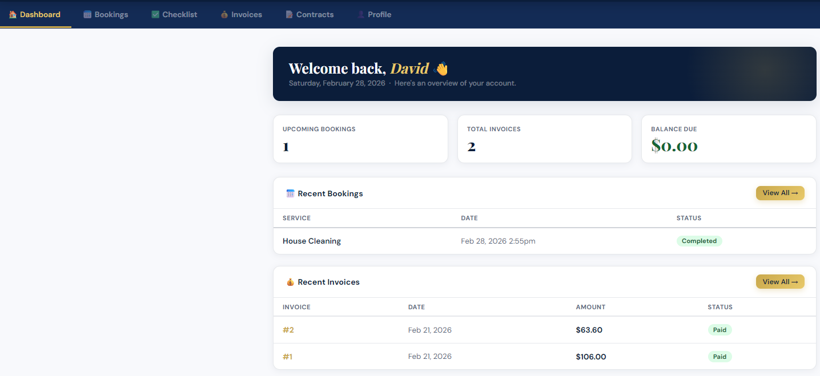Click the money bag icon beside Recent Invoices heading
The image size is (820, 376).
click(x=291, y=282)
